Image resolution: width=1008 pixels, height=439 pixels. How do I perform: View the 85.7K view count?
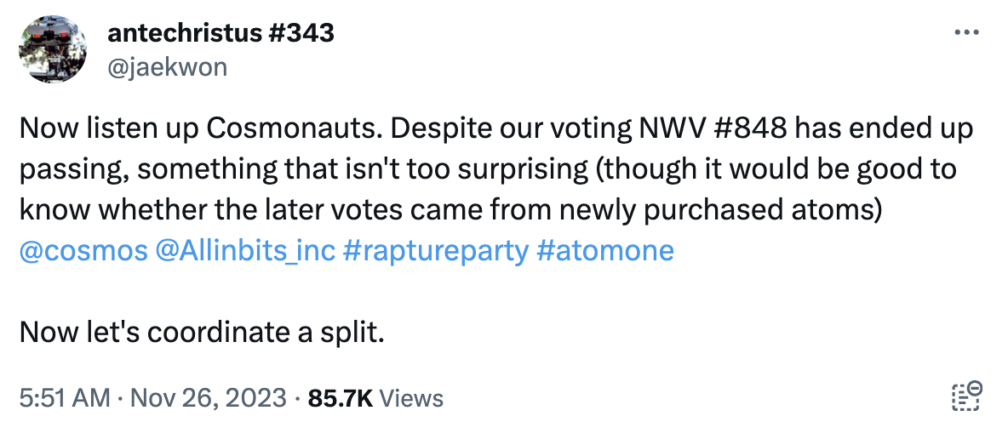[340, 397]
